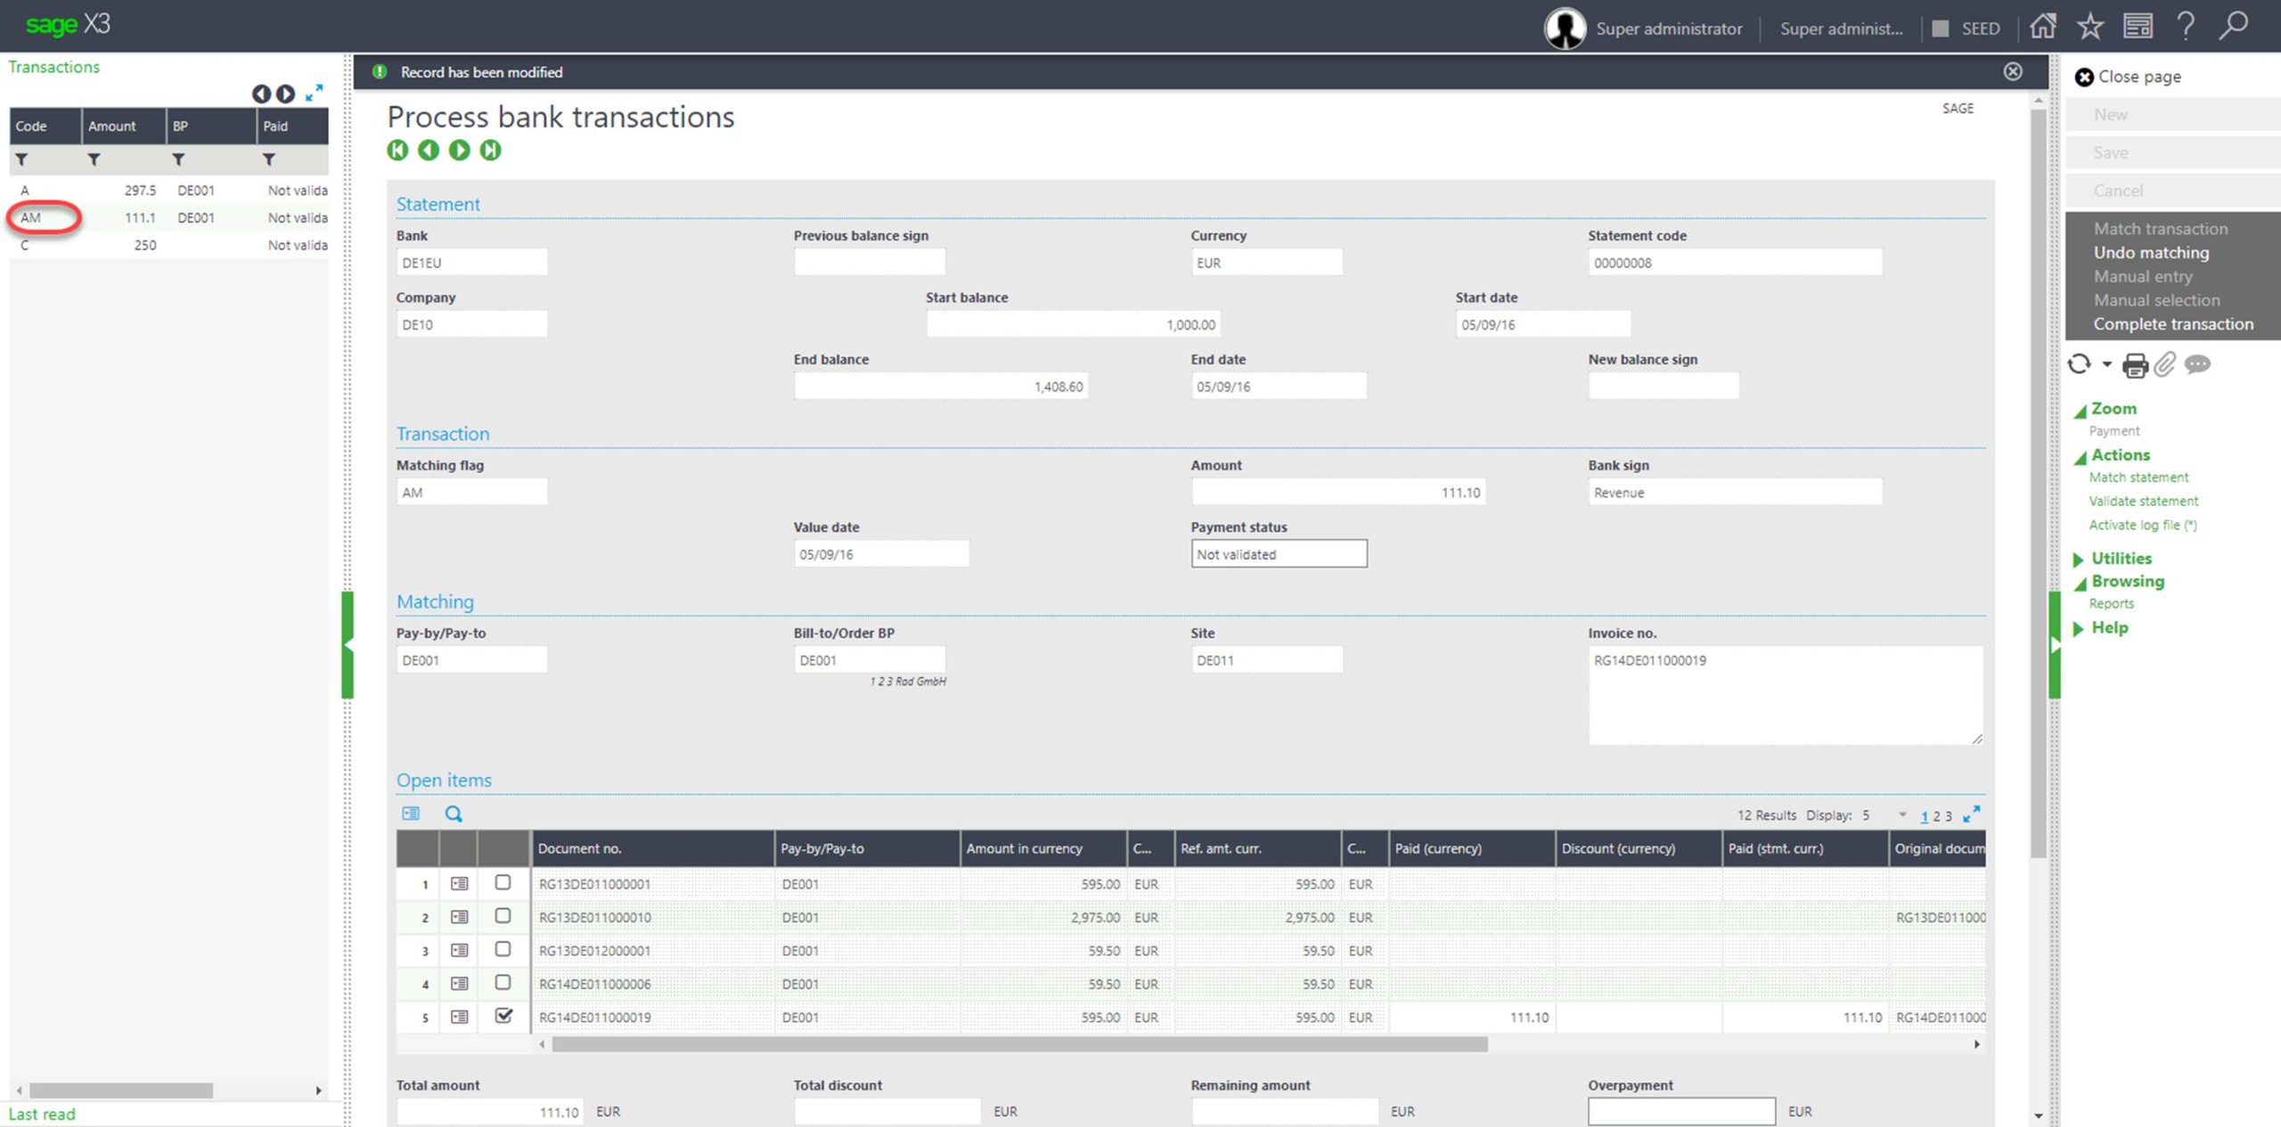Click Undo matching menu option
The width and height of the screenshot is (2281, 1127).
(x=2151, y=253)
